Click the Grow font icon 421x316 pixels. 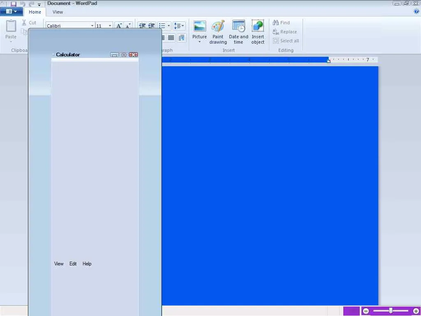119,26
